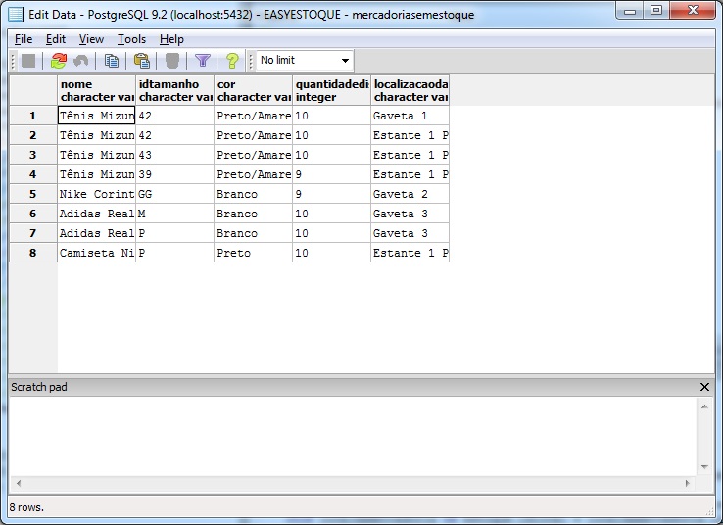Click inside the Scratch pad text area
723x525 pixels.
(x=353, y=436)
